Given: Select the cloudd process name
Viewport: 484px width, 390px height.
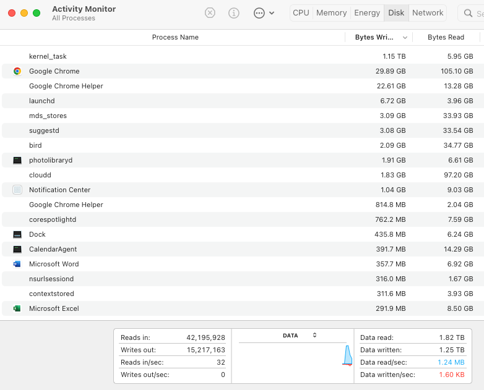Looking at the screenshot, I should coord(40,175).
